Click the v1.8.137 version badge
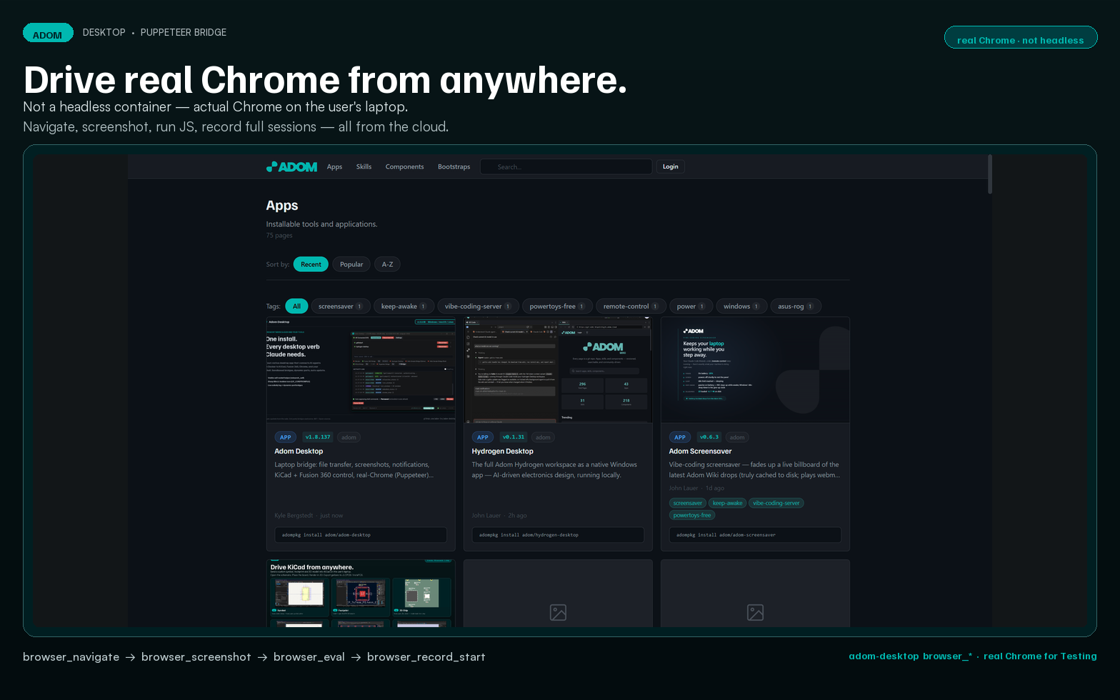1120x700 pixels. (x=318, y=437)
